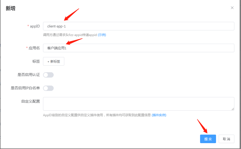Cancel the dialog using 取消
Screen dimensions: 241x149
pyautogui.click(x=226, y=139)
